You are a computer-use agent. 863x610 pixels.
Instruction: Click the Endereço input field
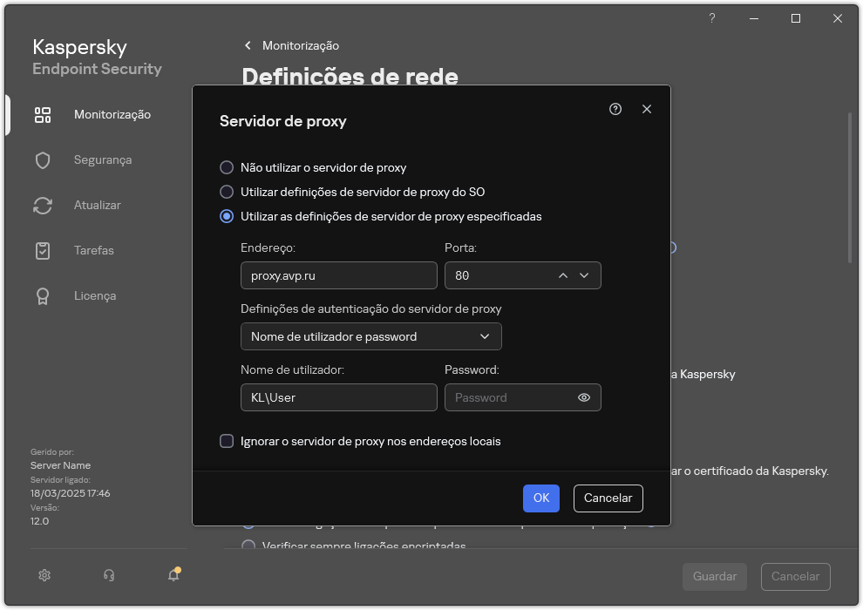coord(338,274)
